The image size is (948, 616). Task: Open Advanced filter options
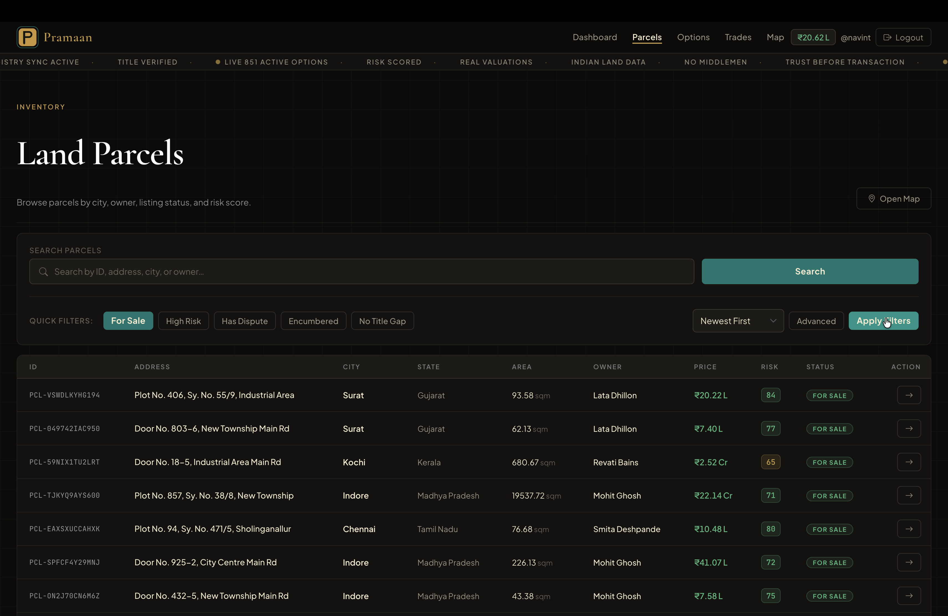click(x=816, y=321)
